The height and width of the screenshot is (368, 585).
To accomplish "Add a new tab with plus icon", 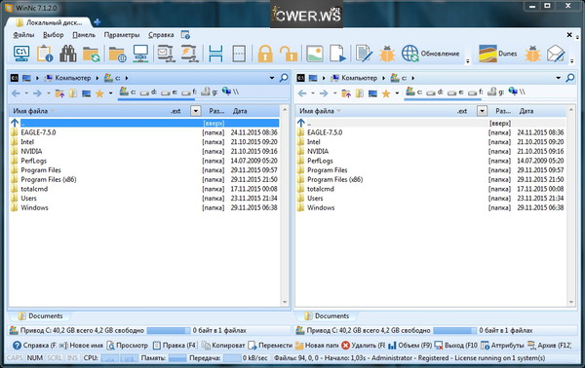I will pos(97,22).
